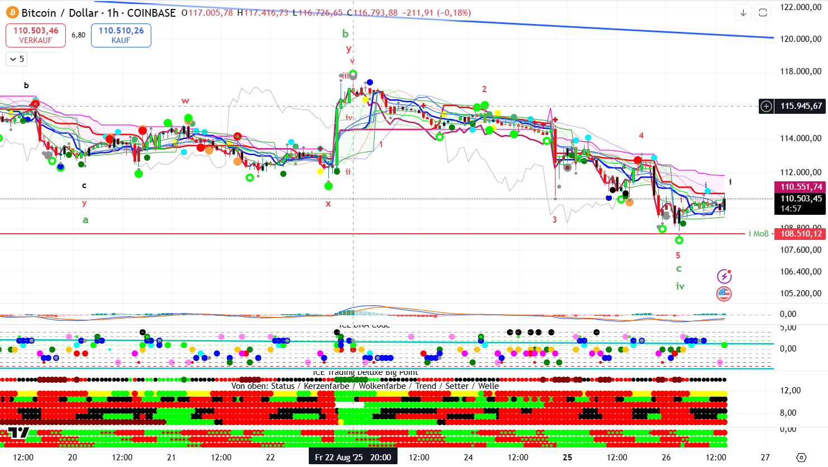Click the plus icon beside 115.945,67
The width and height of the screenshot is (828, 467).
coord(766,106)
